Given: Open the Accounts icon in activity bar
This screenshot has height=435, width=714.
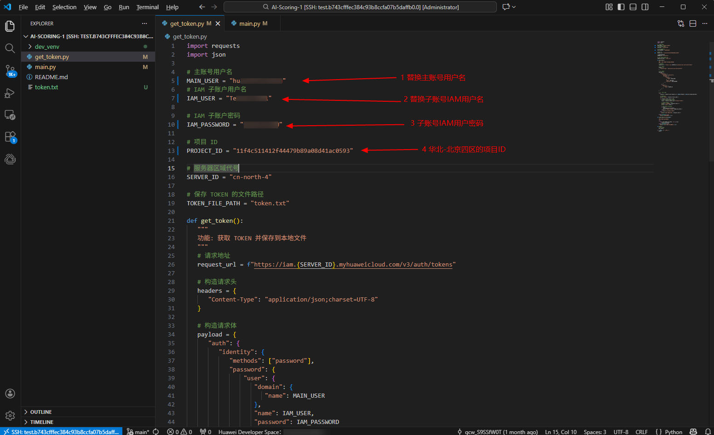Looking at the screenshot, I should click(10, 394).
